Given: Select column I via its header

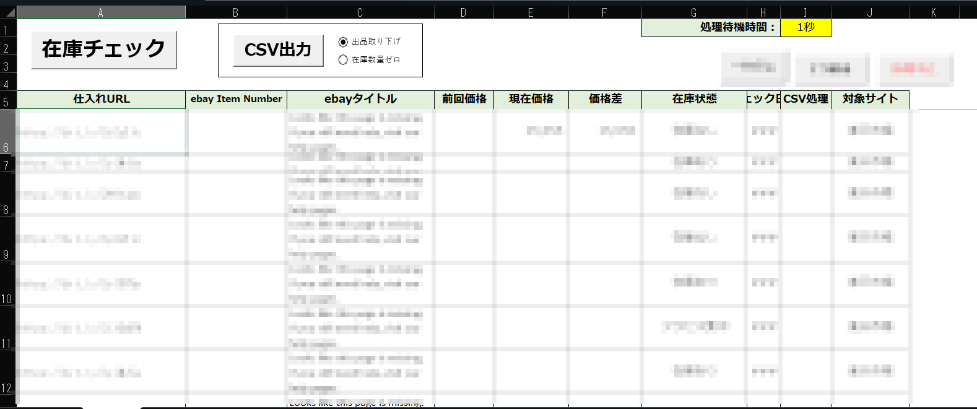Looking at the screenshot, I should pyautogui.click(x=805, y=12).
